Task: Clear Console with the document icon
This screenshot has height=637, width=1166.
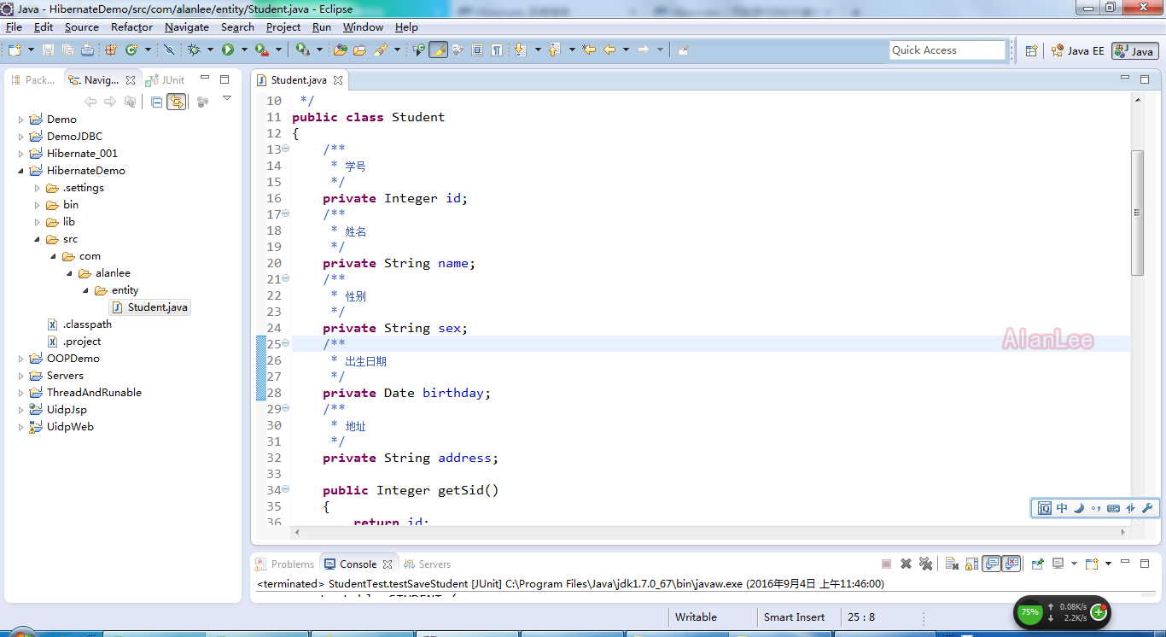Action: pyautogui.click(x=952, y=564)
